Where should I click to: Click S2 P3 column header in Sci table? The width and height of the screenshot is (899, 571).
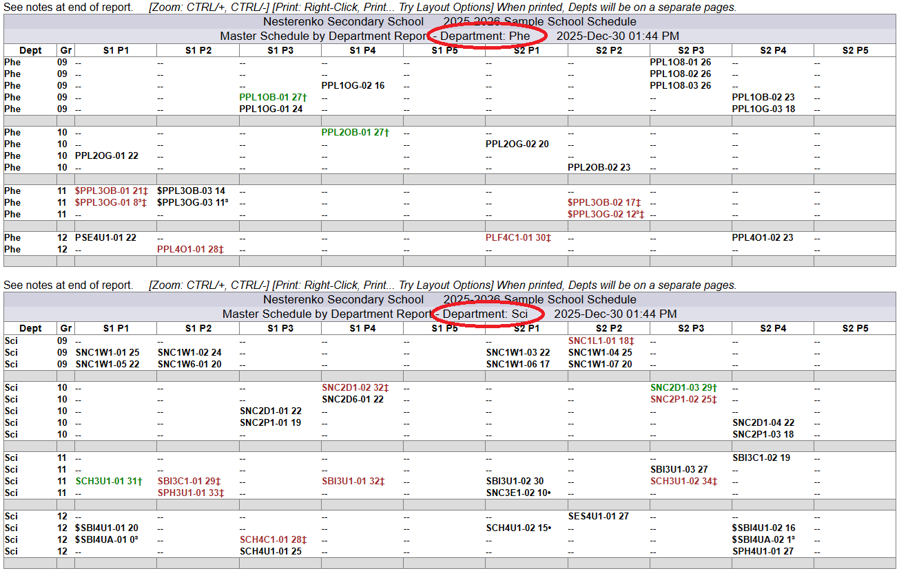[x=690, y=329]
